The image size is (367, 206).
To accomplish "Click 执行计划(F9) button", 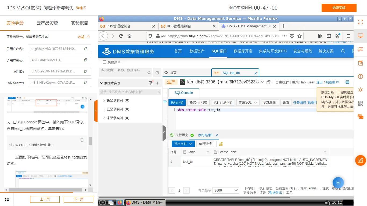I will click(x=223, y=102).
